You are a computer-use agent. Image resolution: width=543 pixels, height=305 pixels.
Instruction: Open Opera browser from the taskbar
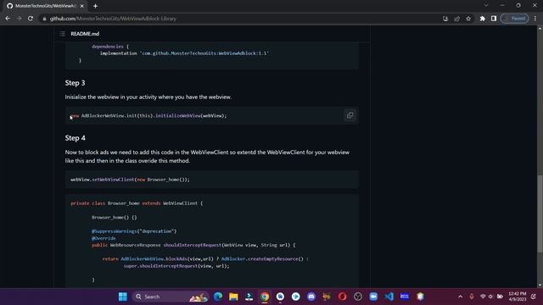point(342,297)
